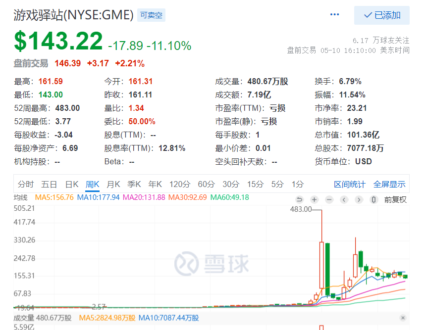Switch to the 日K chart tab
The height and width of the screenshot is (330, 425).
[x=71, y=184]
